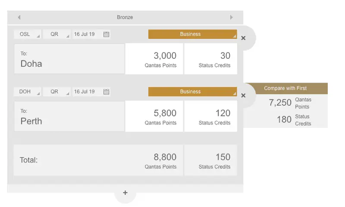Change Business cabin class on Perth flight
345x207 pixels.
(192, 92)
